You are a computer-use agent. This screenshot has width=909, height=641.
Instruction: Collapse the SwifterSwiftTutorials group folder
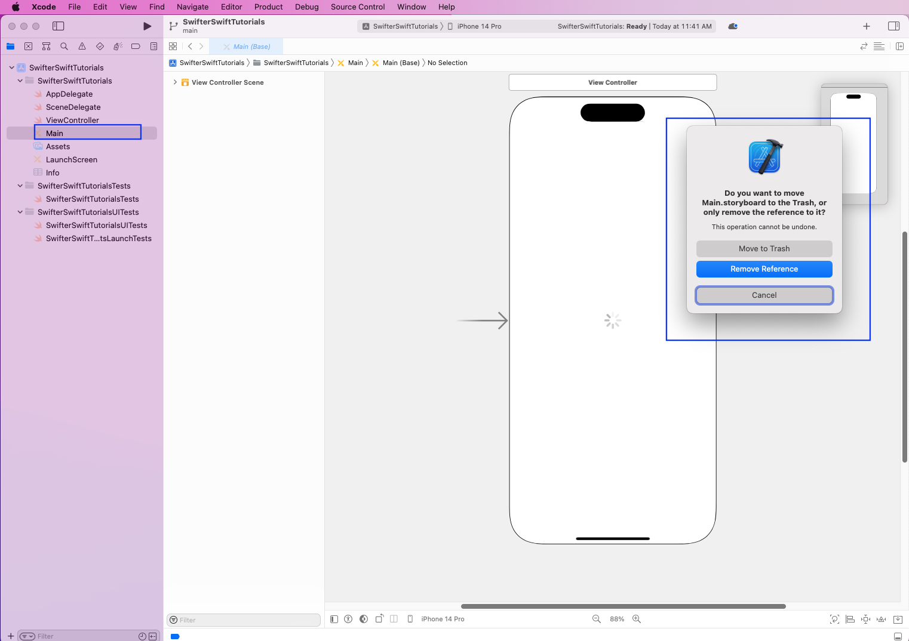click(20, 81)
